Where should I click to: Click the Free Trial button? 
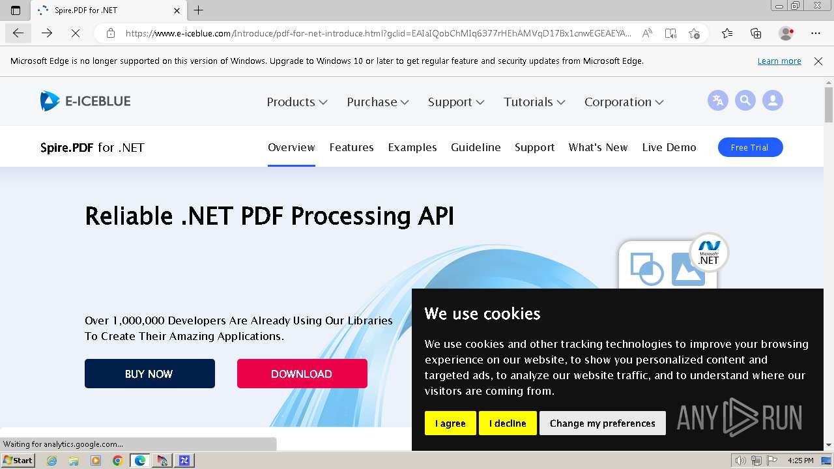(x=750, y=147)
